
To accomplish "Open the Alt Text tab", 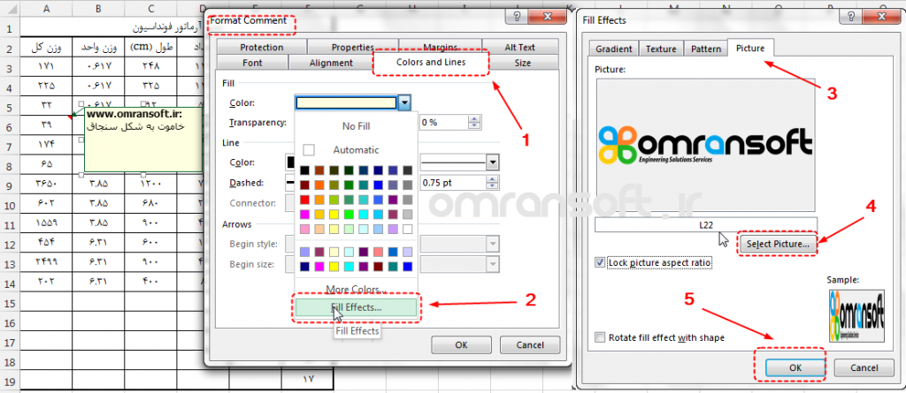I will 519,48.
